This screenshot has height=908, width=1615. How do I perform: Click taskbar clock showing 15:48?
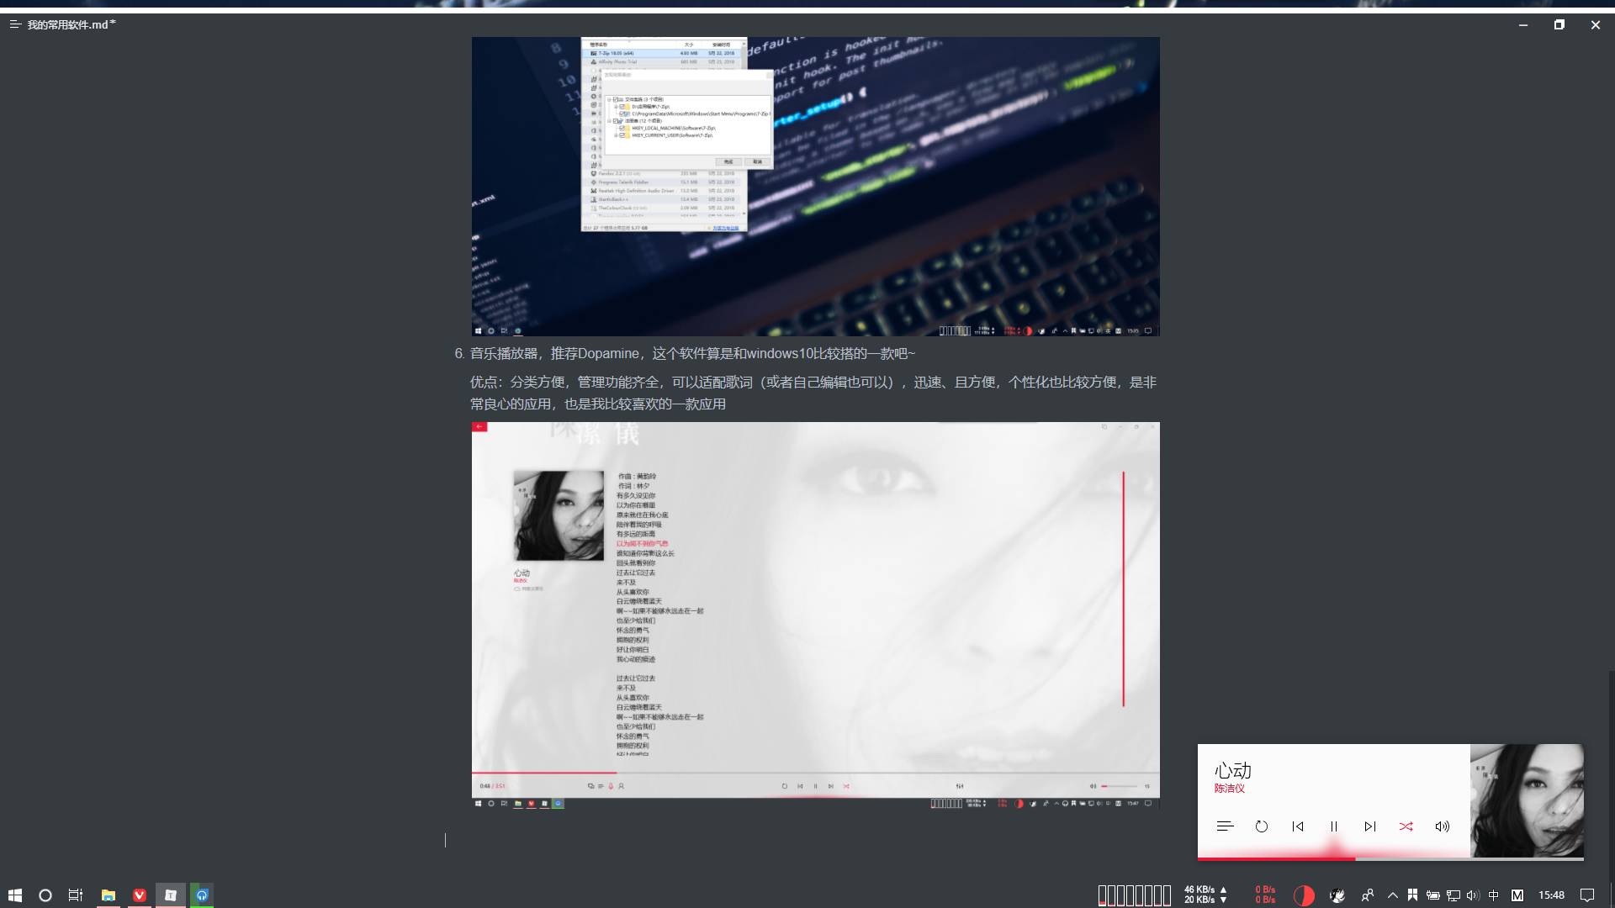(x=1551, y=895)
